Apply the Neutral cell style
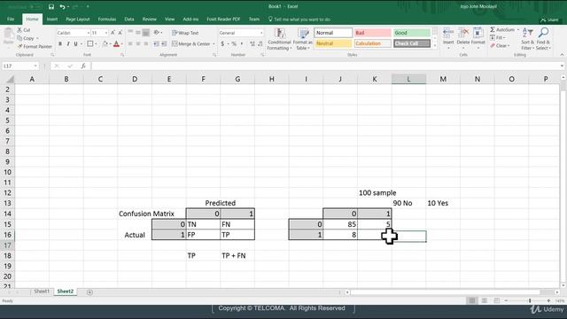This screenshot has height=319, width=567. click(333, 43)
